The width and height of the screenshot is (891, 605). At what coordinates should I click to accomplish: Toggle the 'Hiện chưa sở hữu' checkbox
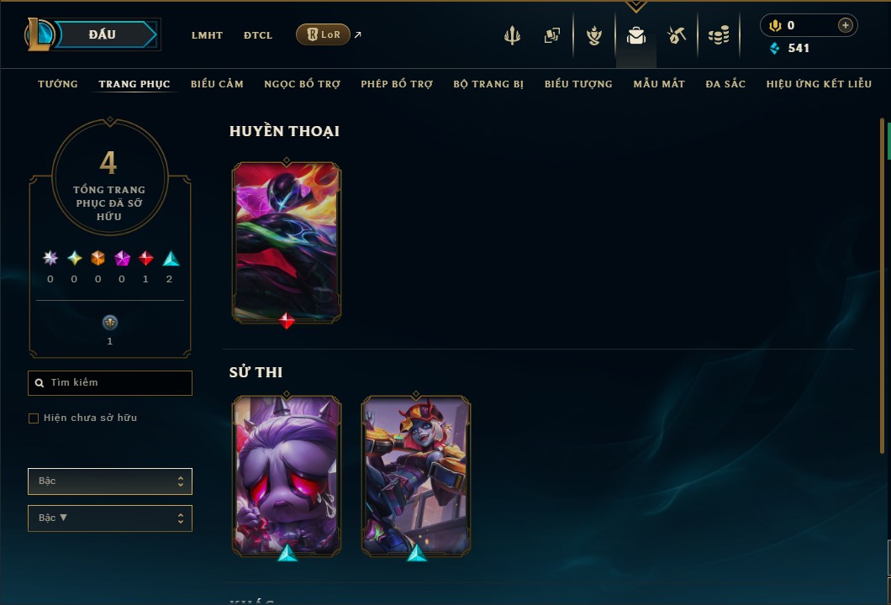tap(34, 418)
